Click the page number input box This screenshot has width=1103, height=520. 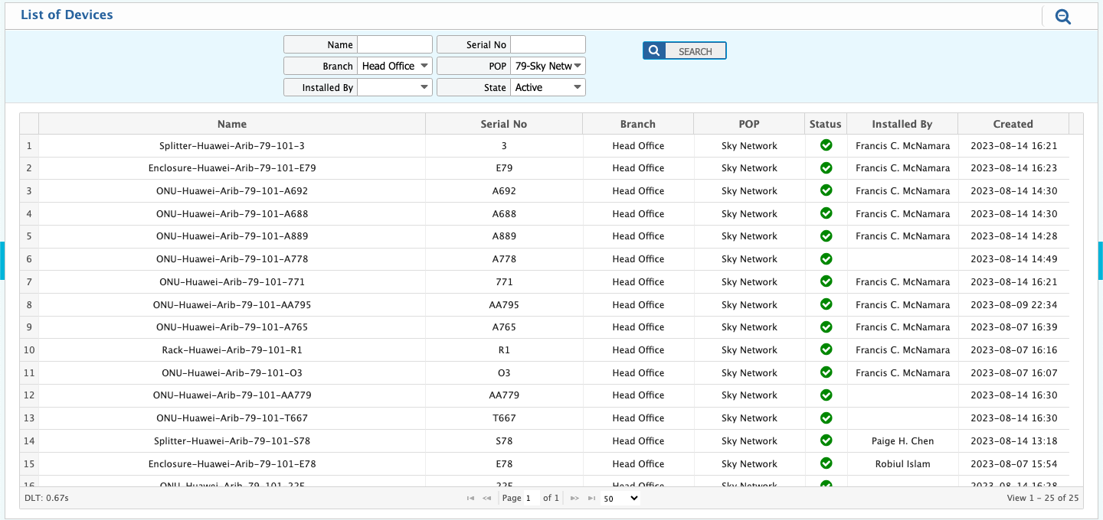[531, 499]
